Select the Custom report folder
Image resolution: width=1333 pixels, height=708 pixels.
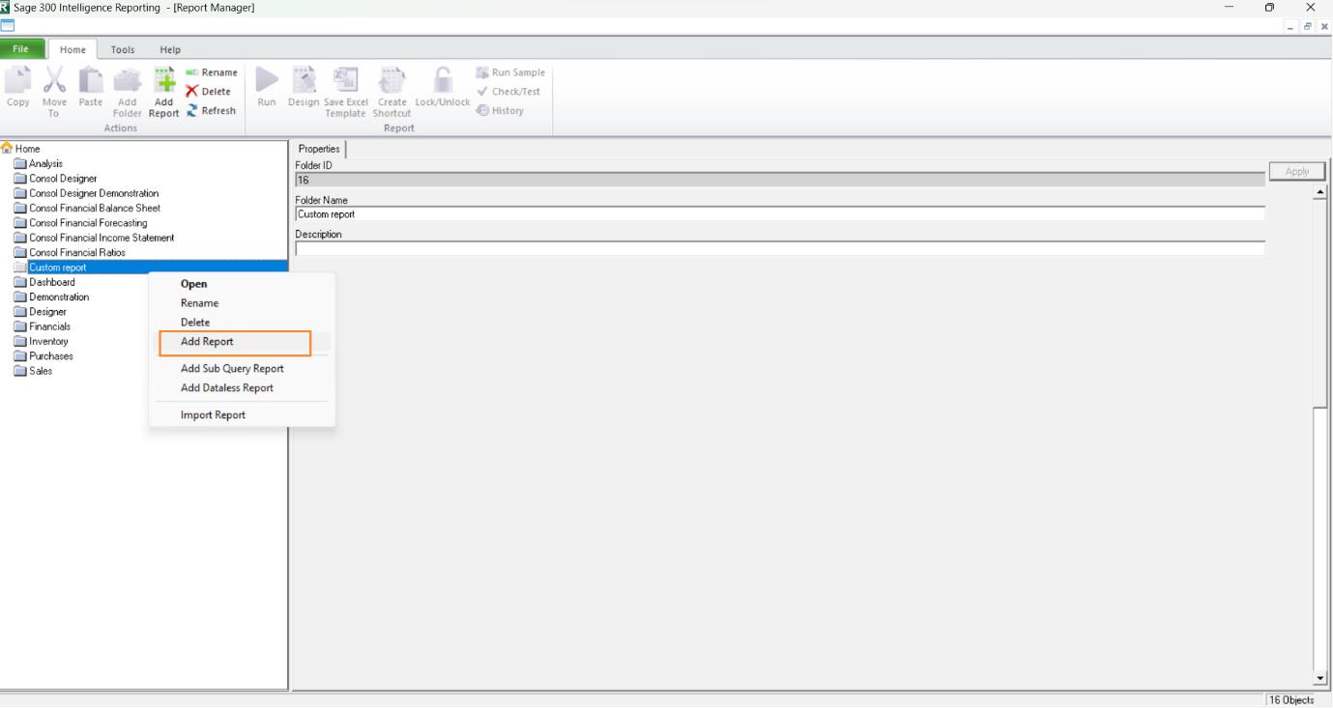[57, 268]
